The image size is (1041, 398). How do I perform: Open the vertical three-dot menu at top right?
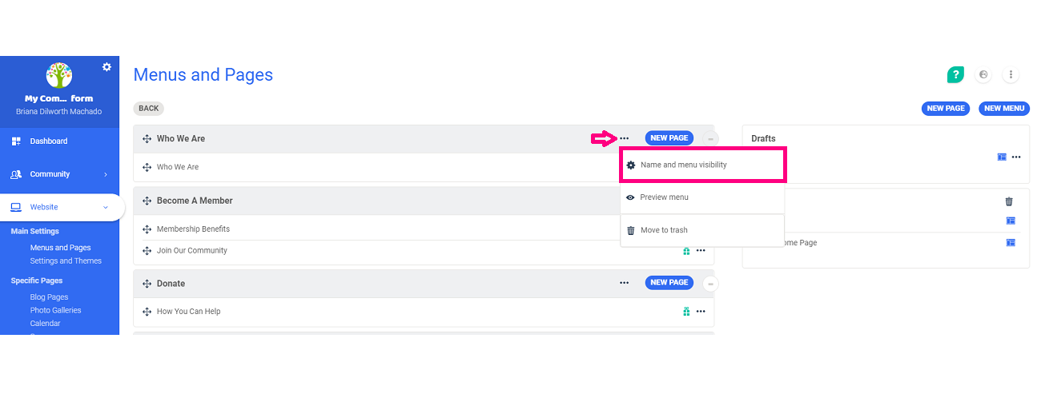tap(1011, 74)
